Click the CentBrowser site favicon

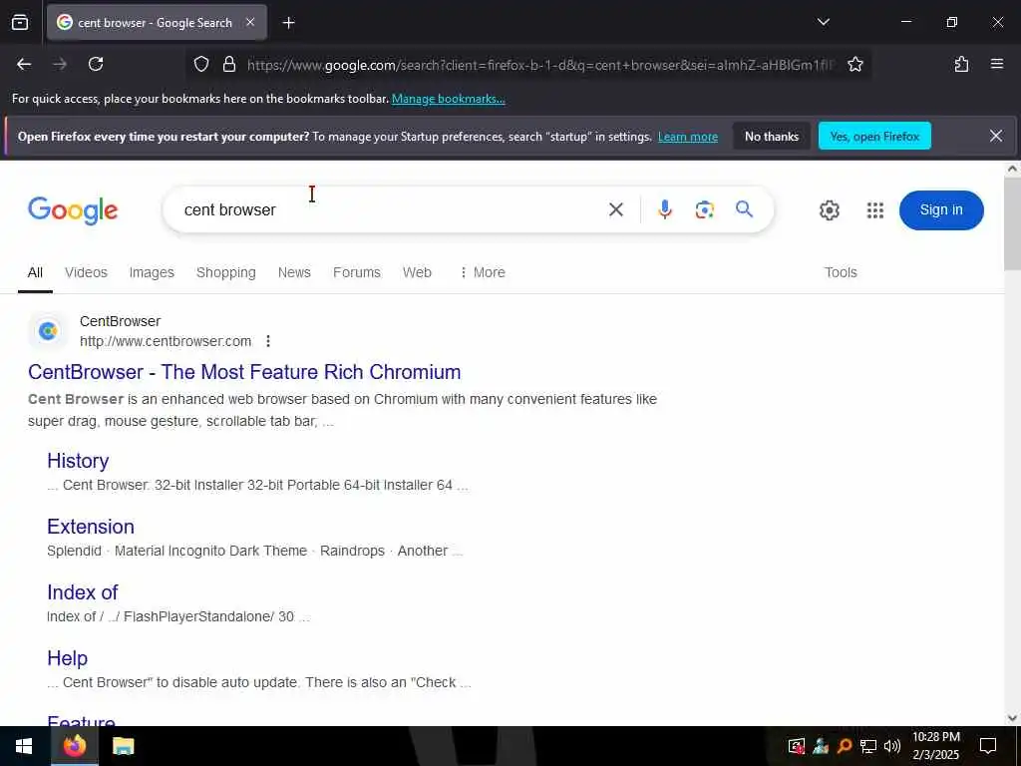(x=48, y=331)
